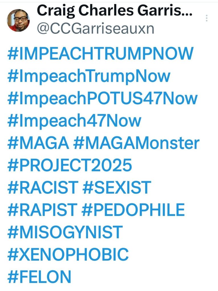
Task: Click Craig Charles Garris profile avatar
Action: pos(18,20)
